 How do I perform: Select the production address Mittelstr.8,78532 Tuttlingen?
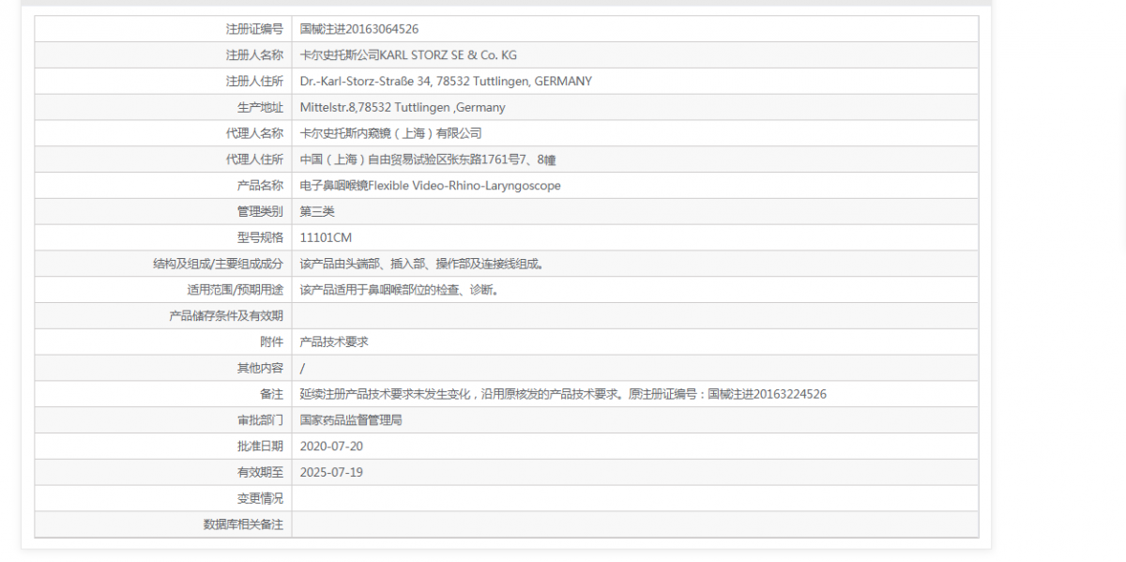(x=402, y=107)
